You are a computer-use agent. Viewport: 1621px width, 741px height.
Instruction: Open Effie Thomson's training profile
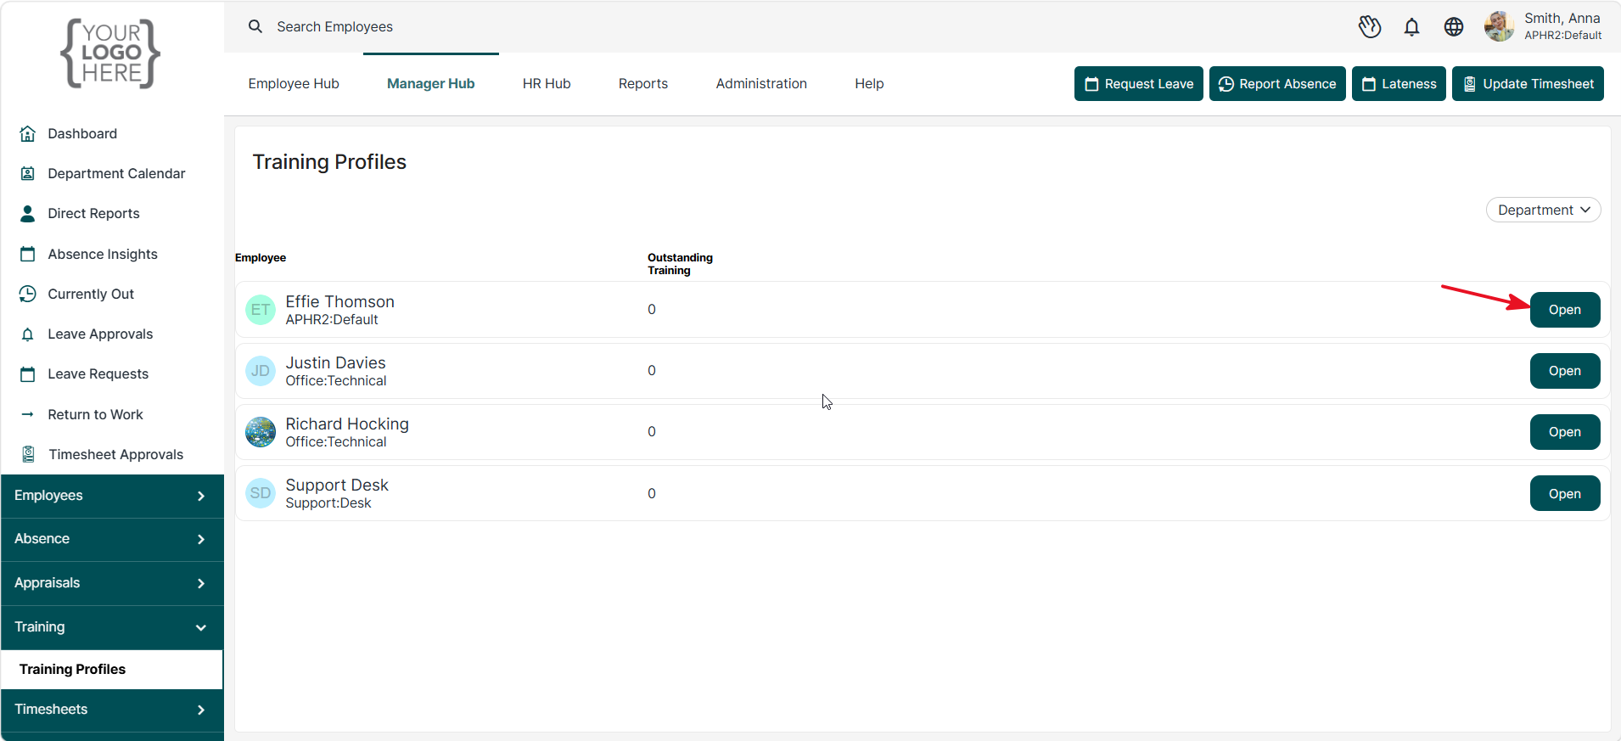coord(1565,310)
